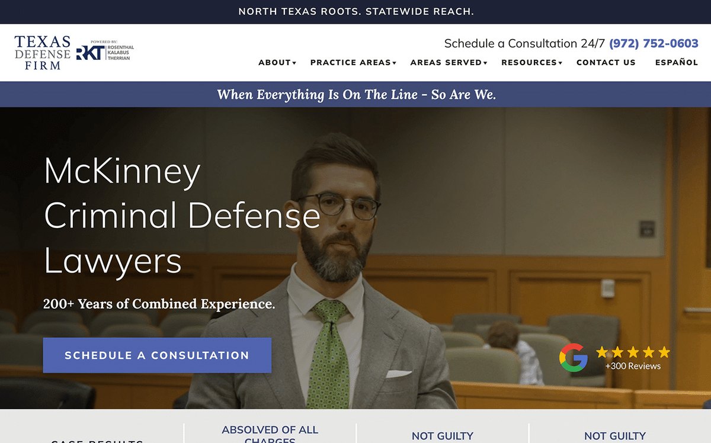
Task: Click the 200+ Years of Combined Experience text
Action: [x=159, y=304]
